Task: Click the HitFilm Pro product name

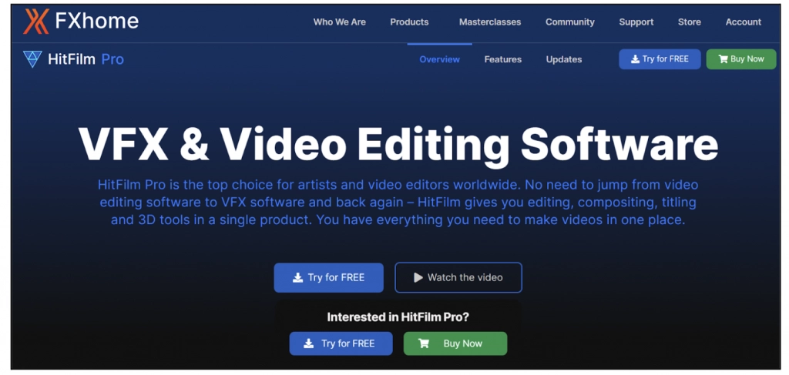Action: pyautogui.click(x=86, y=59)
